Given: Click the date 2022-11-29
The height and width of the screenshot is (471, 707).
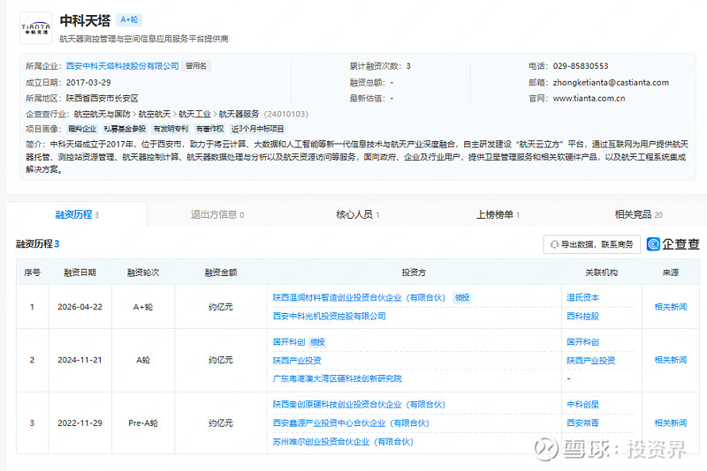Looking at the screenshot, I should coord(80,422).
